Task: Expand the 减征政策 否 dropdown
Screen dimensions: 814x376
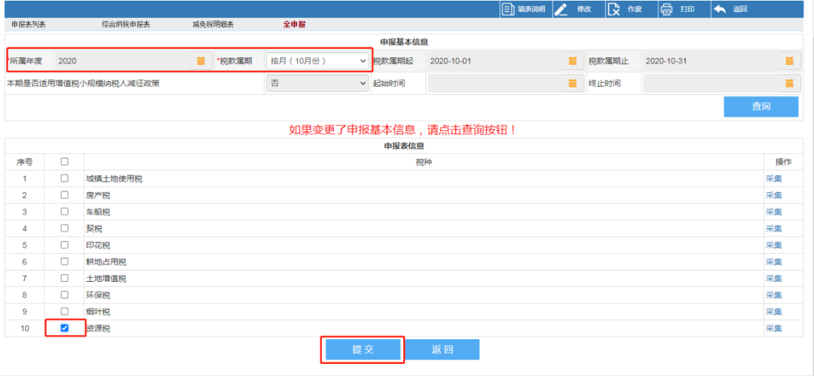Action: (x=317, y=83)
